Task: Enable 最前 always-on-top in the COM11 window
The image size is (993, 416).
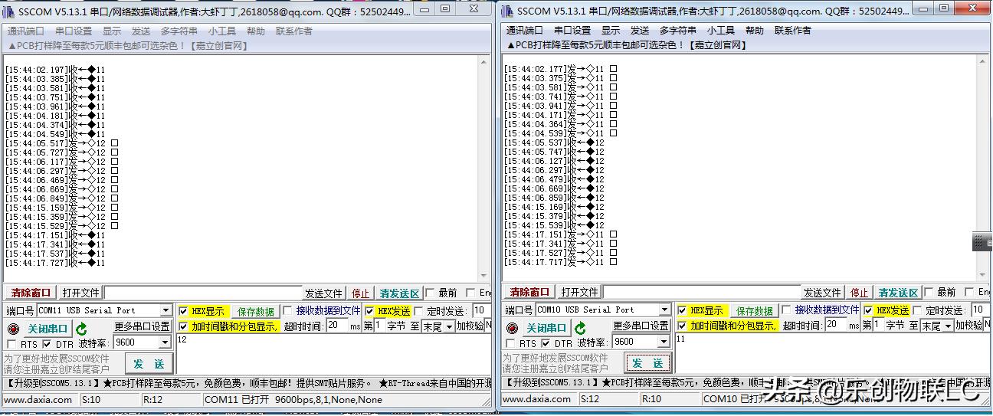Action: point(430,293)
